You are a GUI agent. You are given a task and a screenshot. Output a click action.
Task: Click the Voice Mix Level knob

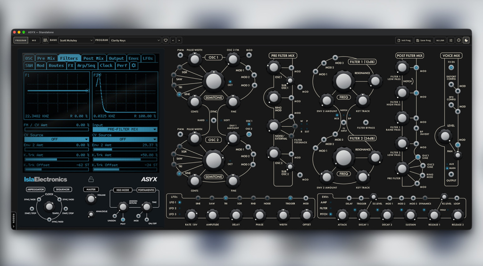pos(444,136)
